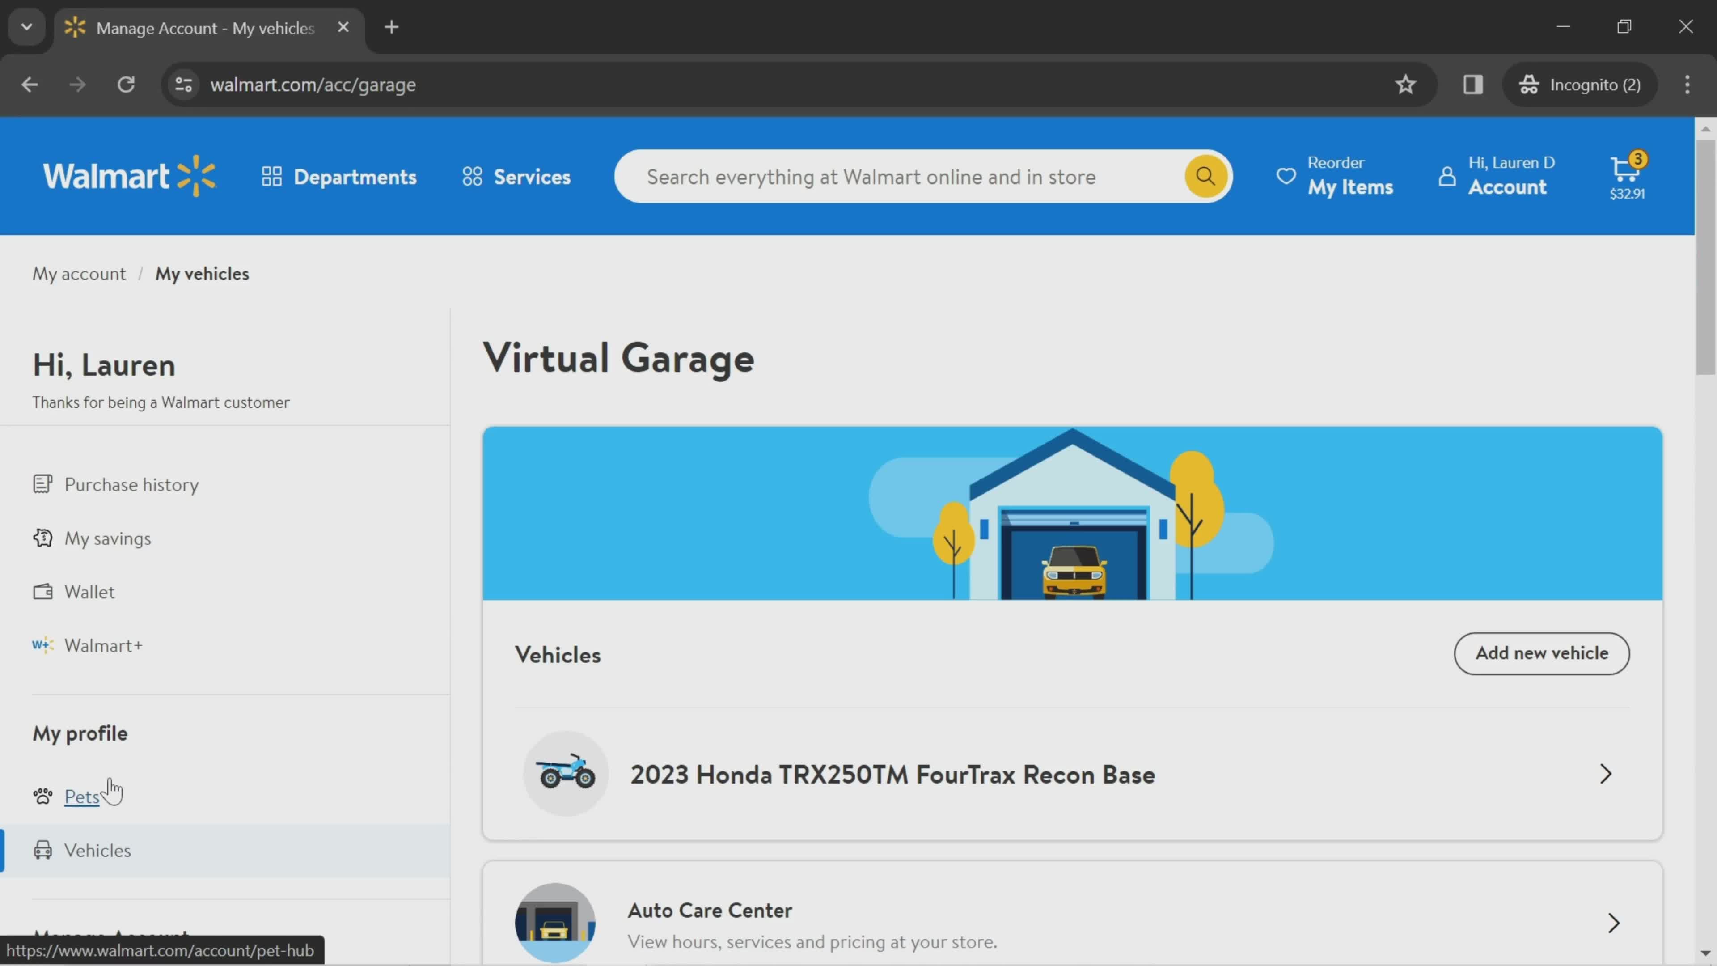Click the site information icon in address bar
This screenshot has height=966, width=1717.
pos(183,85)
